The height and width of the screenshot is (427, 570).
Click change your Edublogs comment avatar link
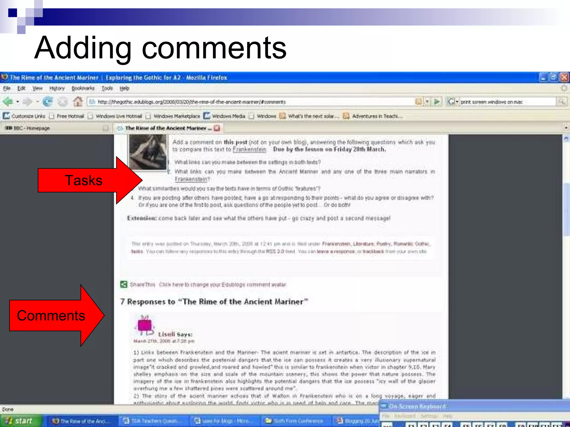[222, 284]
